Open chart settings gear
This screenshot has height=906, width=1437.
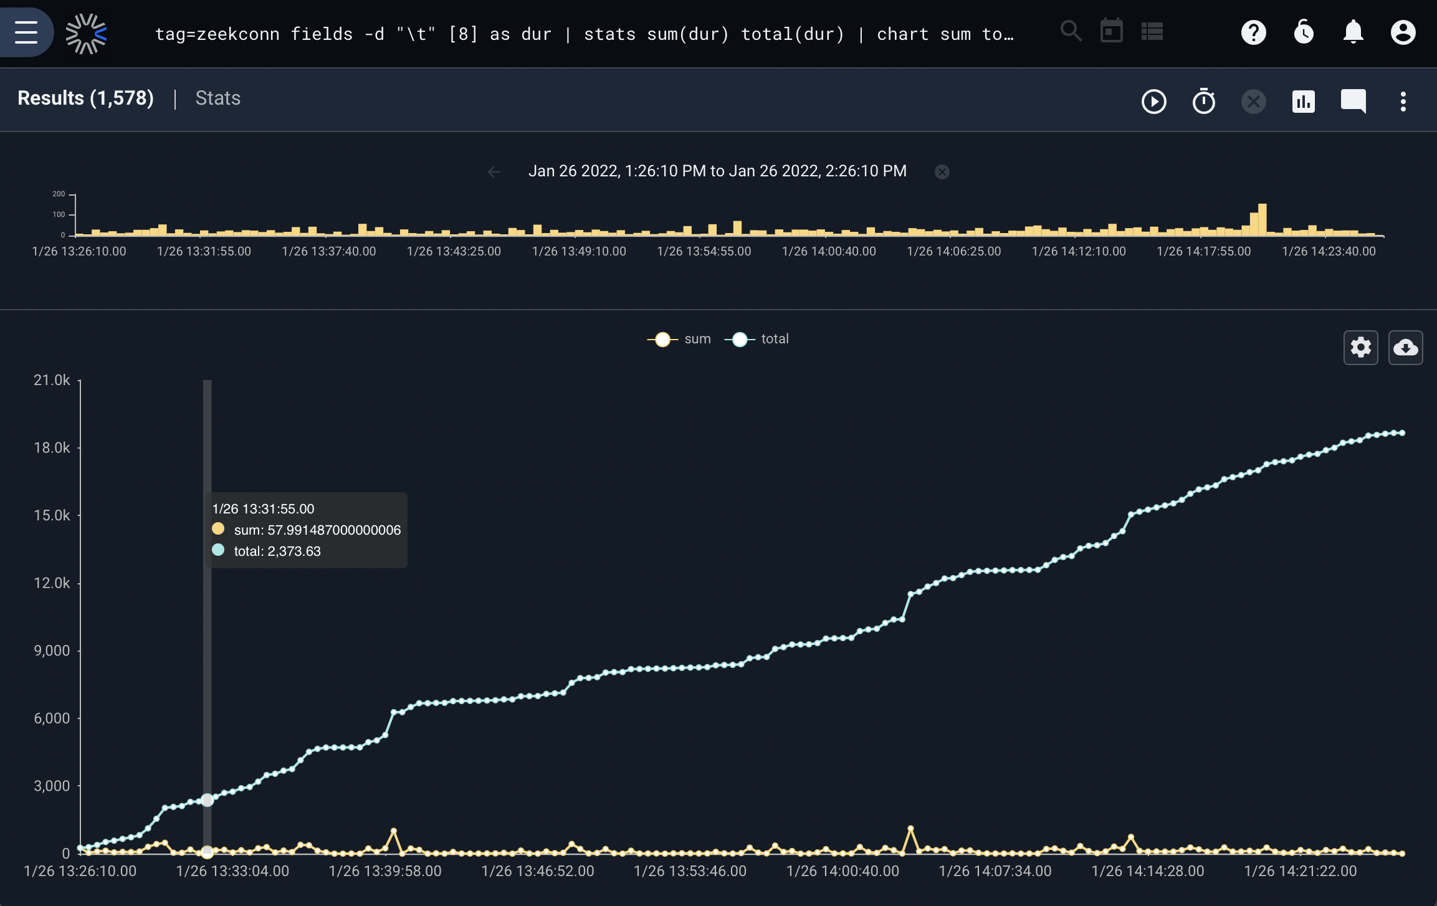[x=1361, y=348]
